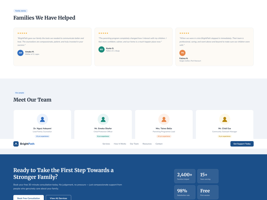Click the Free First session stat
This screenshot has height=200, width=267.
pos(208,192)
